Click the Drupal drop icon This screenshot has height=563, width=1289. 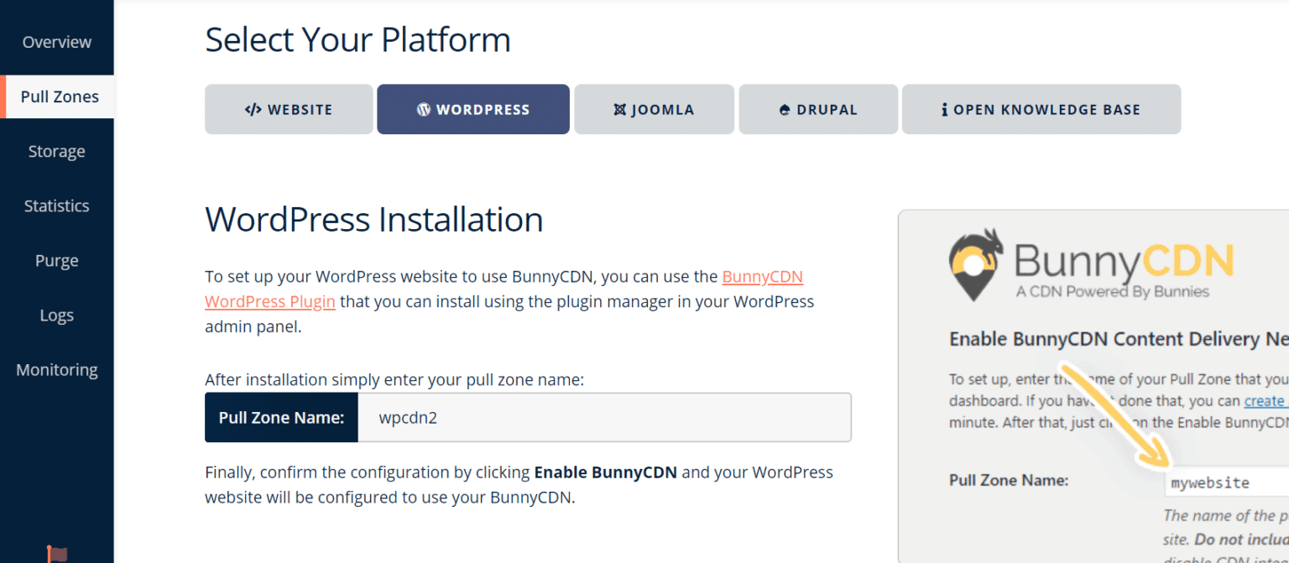click(x=785, y=109)
